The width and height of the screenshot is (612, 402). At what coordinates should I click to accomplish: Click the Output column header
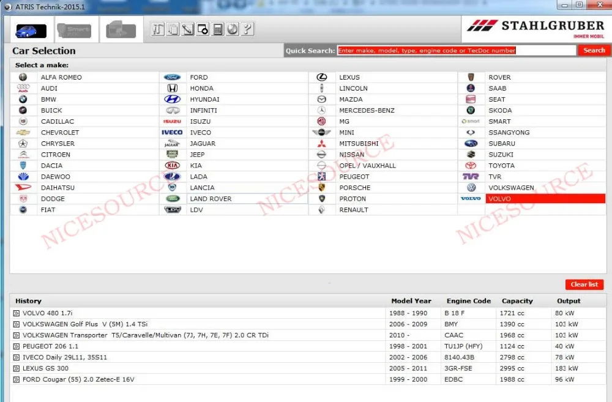pyautogui.click(x=569, y=301)
